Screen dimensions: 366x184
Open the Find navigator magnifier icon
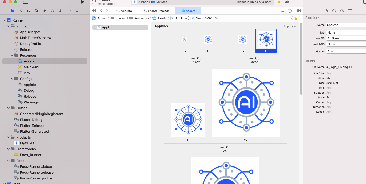[36, 11]
